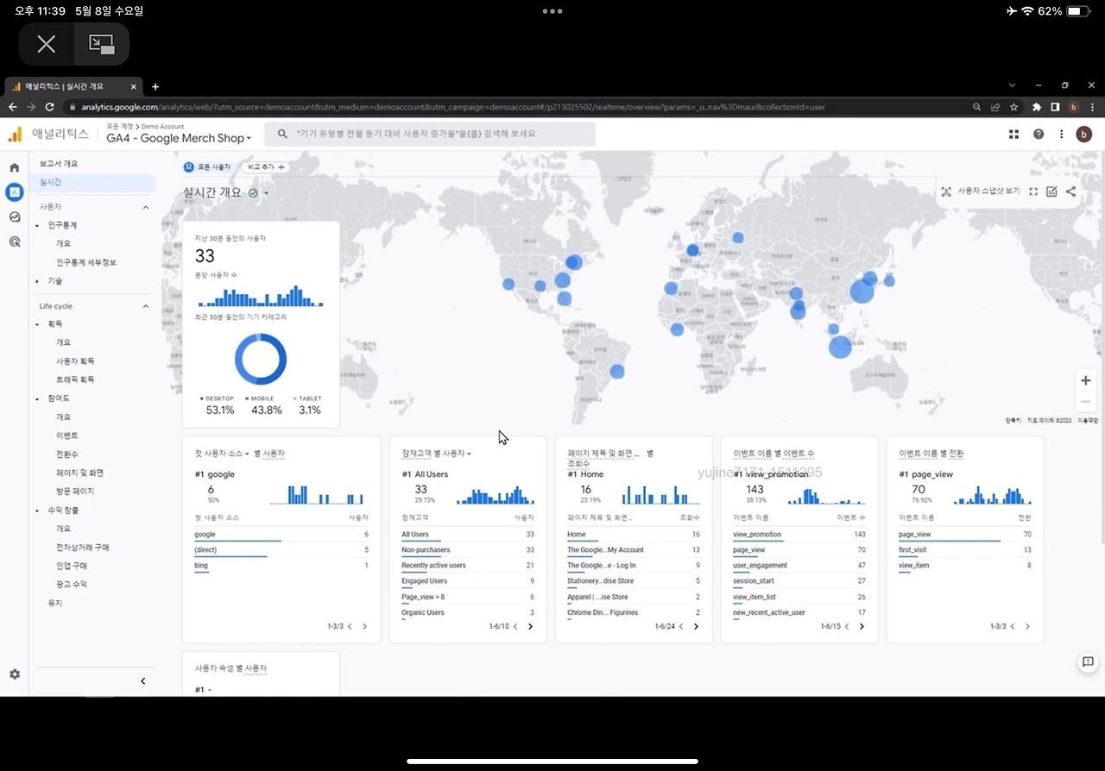Click the Analytics search field
The height and width of the screenshot is (771, 1105).
(430, 134)
